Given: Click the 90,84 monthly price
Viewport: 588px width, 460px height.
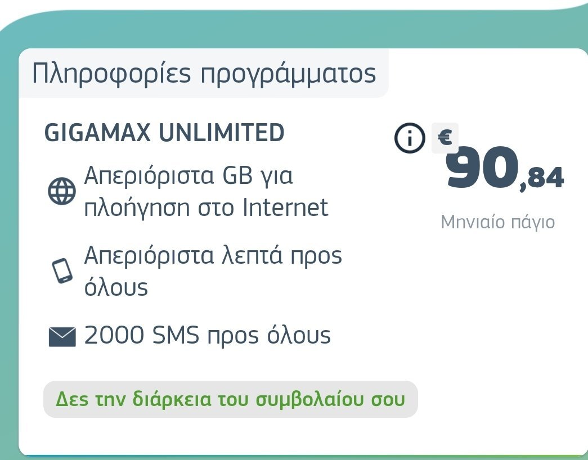Looking at the screenshot, I should coord(505,168).
